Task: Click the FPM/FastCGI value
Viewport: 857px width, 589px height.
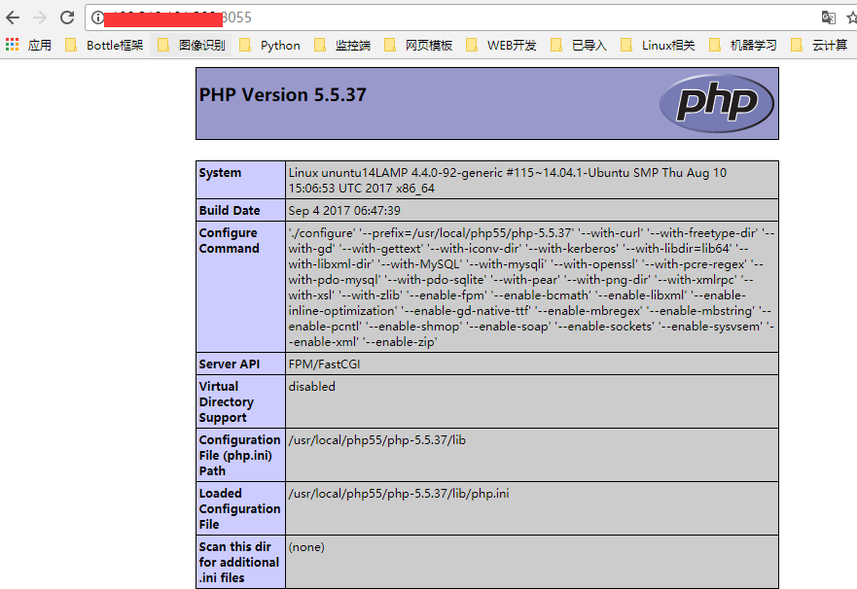Action: (324, 364)
